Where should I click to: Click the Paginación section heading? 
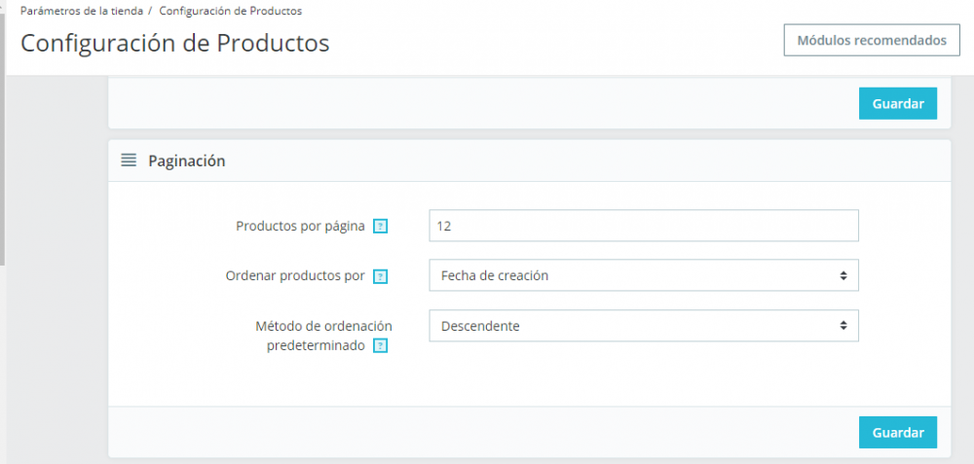(186, 161)
